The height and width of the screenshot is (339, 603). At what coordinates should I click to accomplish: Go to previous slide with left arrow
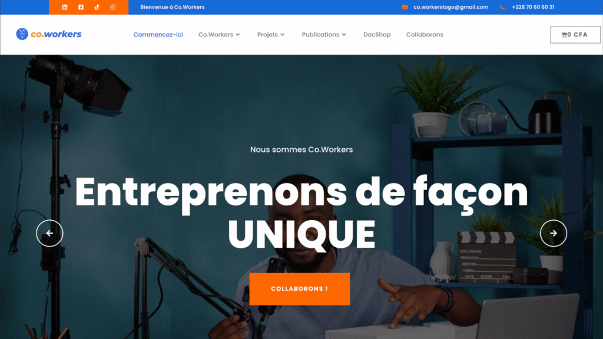click(x=49, y=233)
